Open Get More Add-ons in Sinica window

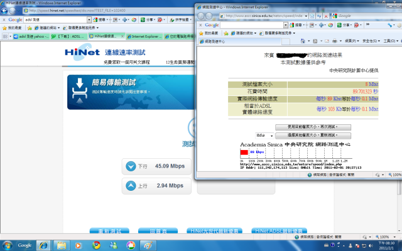(x=277, y=33)
